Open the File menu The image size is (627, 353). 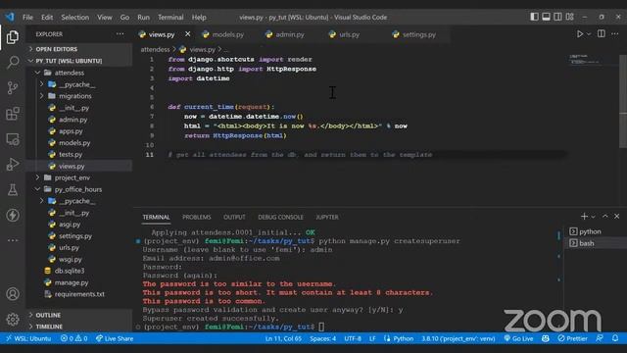pos(27,18)
